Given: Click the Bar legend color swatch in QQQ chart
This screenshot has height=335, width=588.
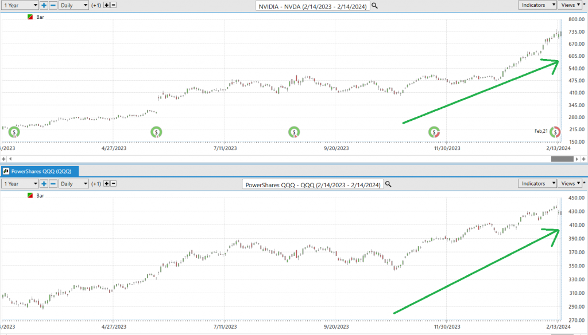Looking at the screenshot, I should pyautogui.click(x=30, y=195).
